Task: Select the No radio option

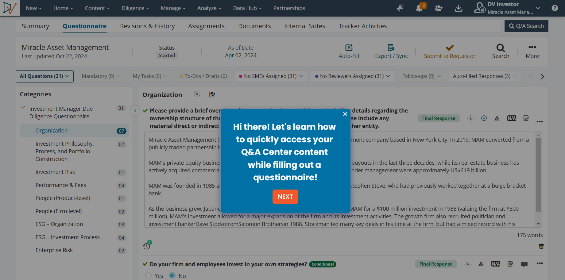Action: point(172,275)
